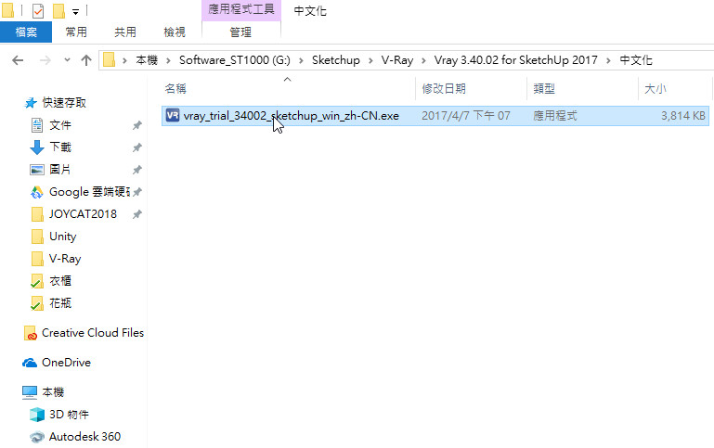
Task: Click the pin icon beside 下載
Action: 137,147
